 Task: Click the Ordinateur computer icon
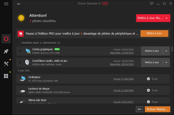coord(23,79)
